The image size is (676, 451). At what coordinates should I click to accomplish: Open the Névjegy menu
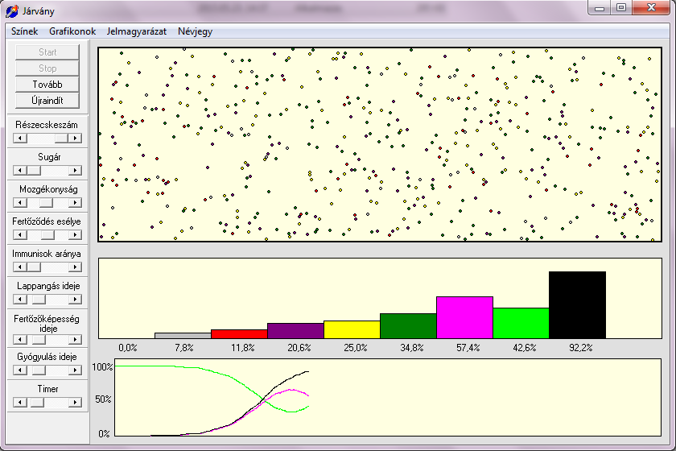click(x=195, y=31)
